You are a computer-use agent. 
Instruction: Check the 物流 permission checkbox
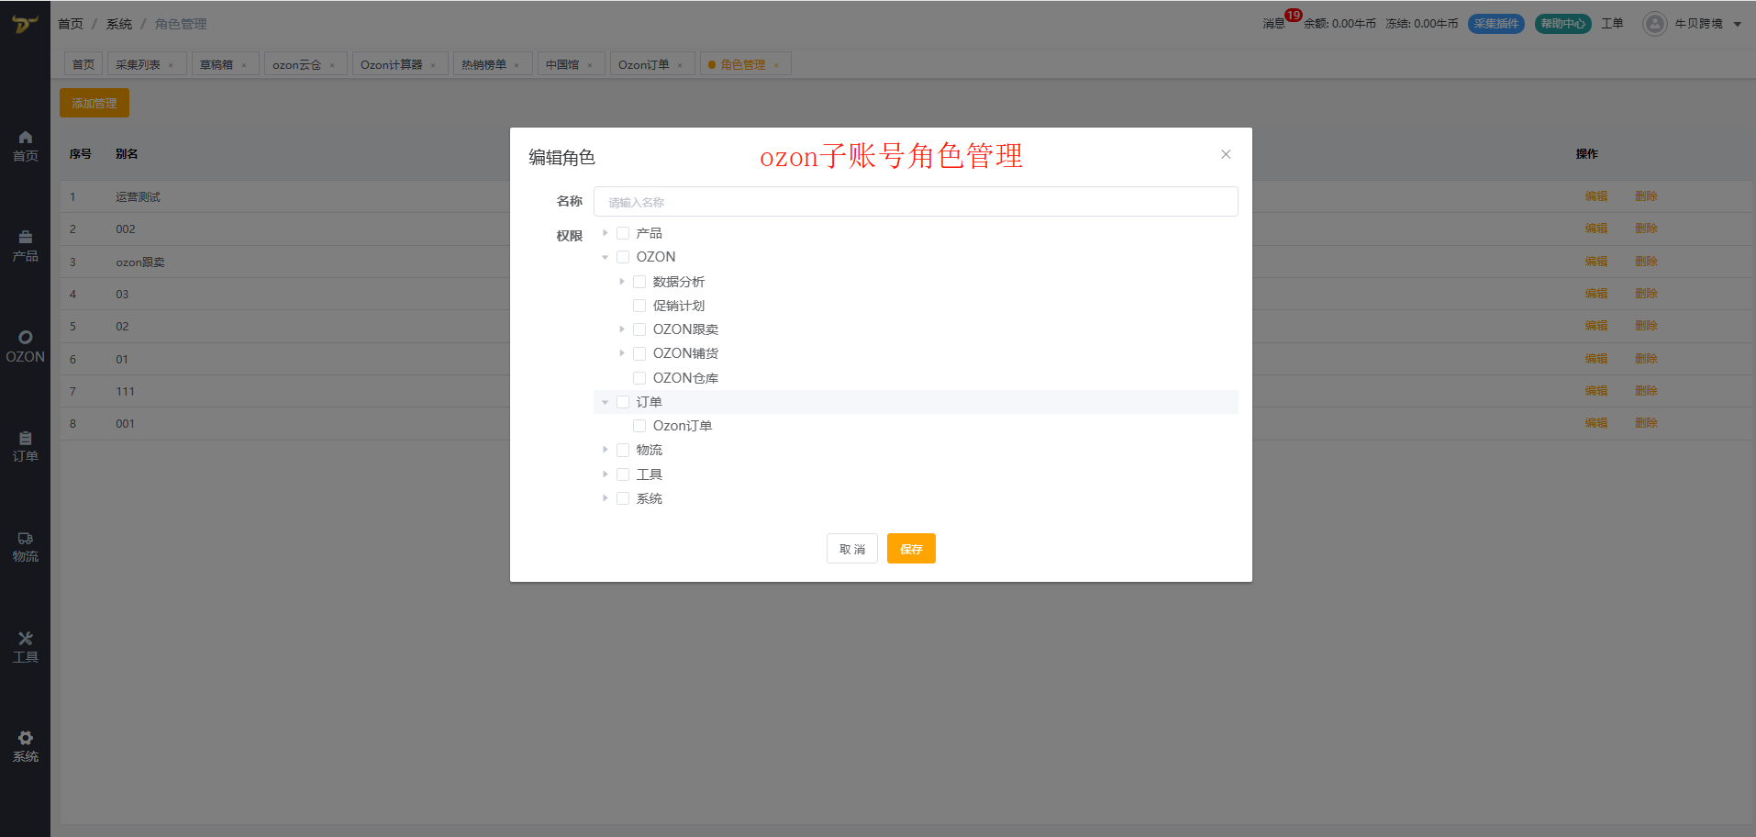pos(623,450)
